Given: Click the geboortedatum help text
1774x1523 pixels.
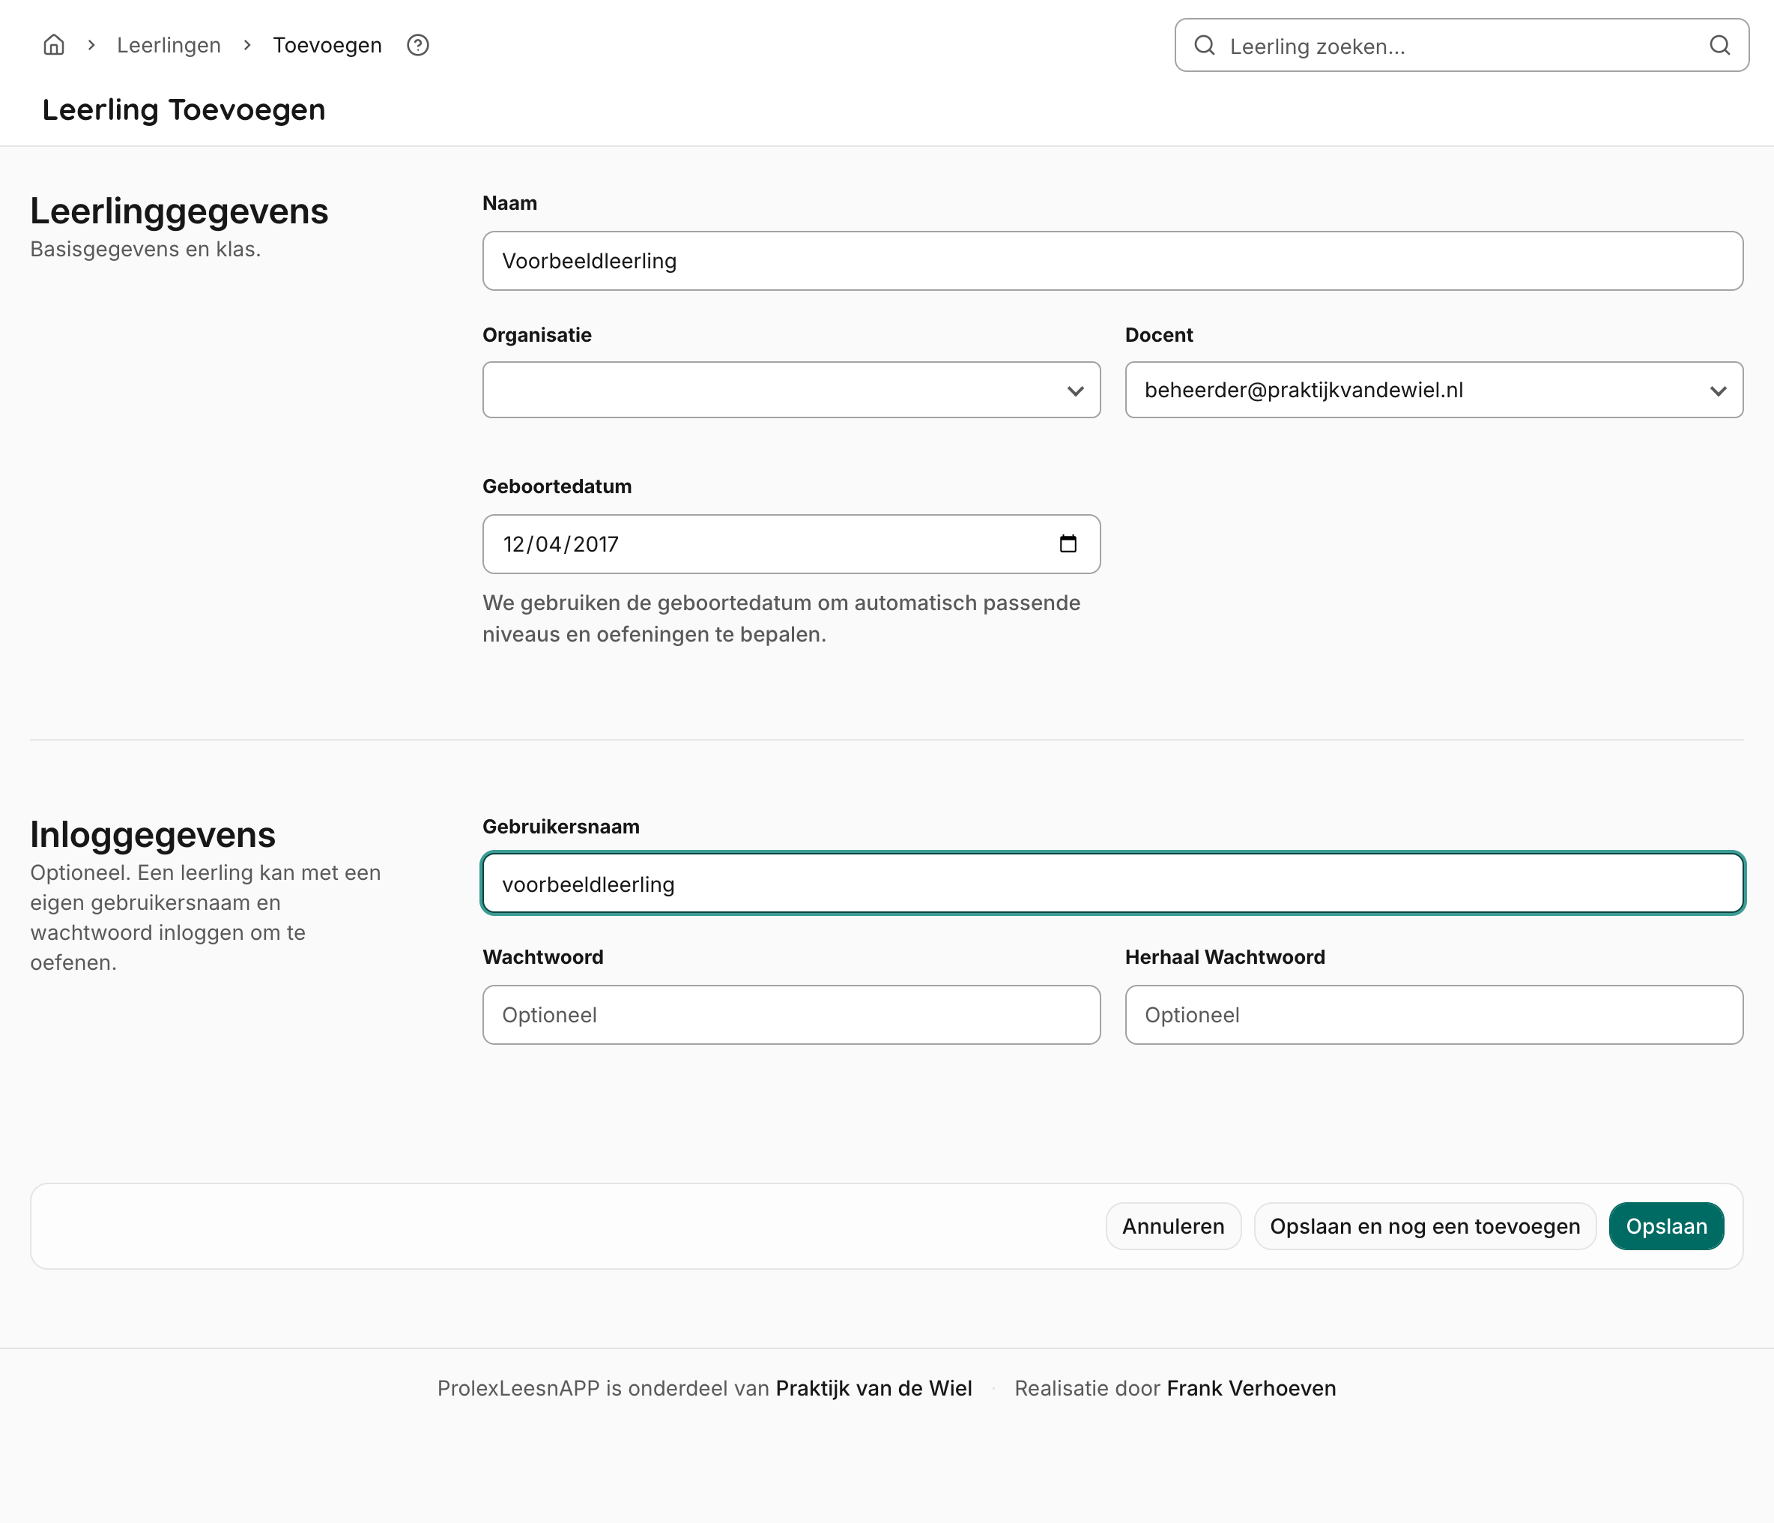Looking at the screenshot, I should point(781,618).
